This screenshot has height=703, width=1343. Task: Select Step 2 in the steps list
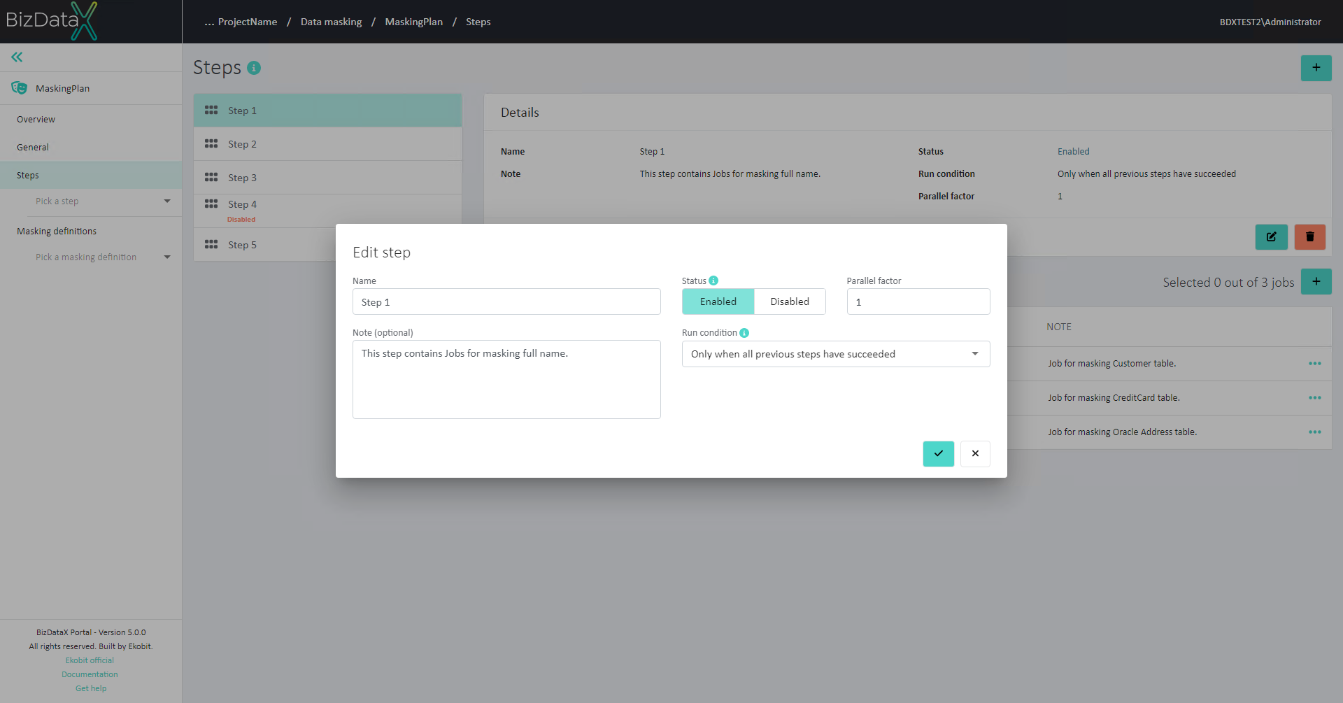pos(327,144)
